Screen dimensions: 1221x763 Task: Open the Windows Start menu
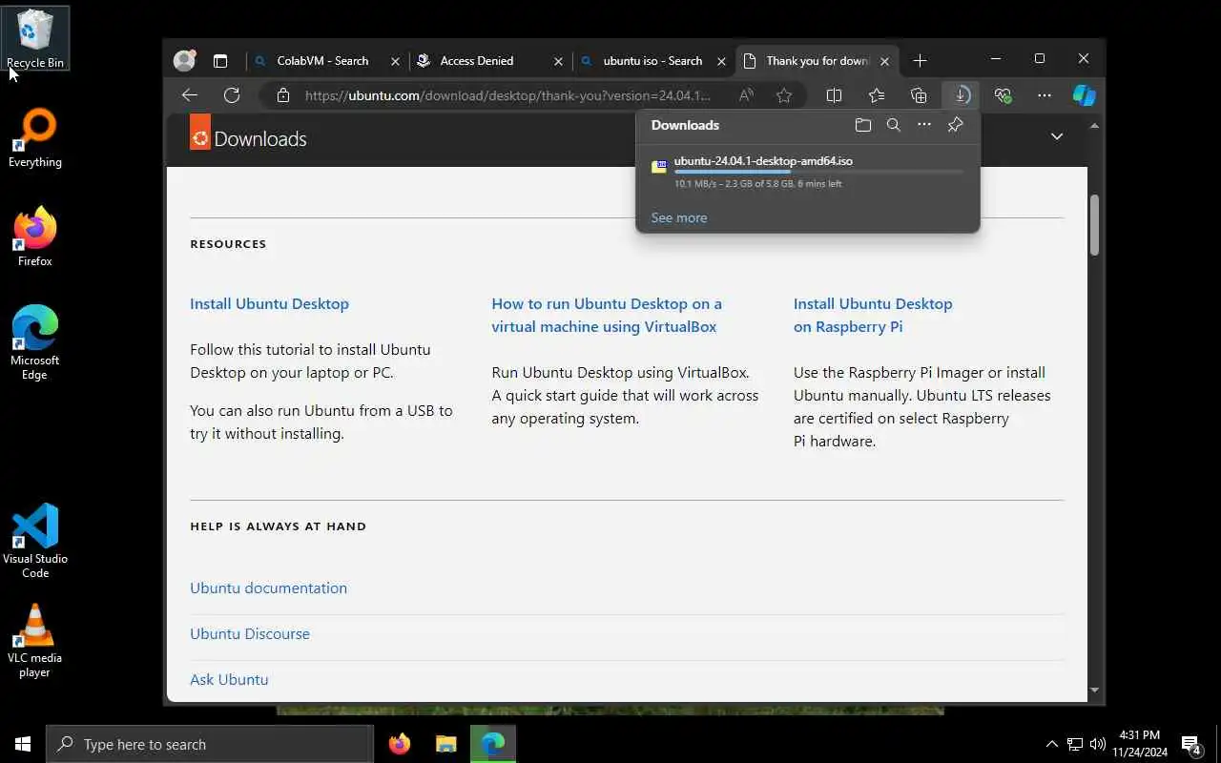(x=23, y=744)
